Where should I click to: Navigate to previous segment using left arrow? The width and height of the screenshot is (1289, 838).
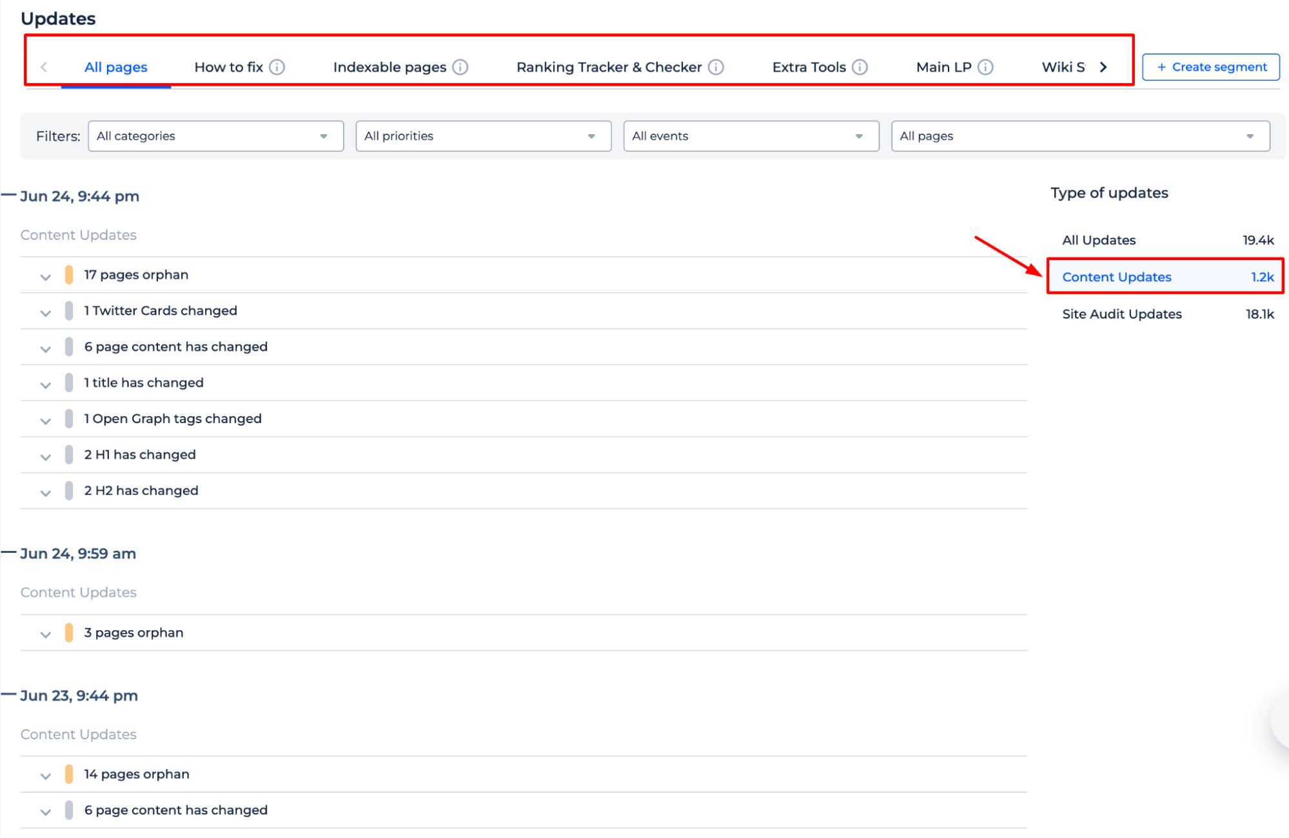coord(44,68)
